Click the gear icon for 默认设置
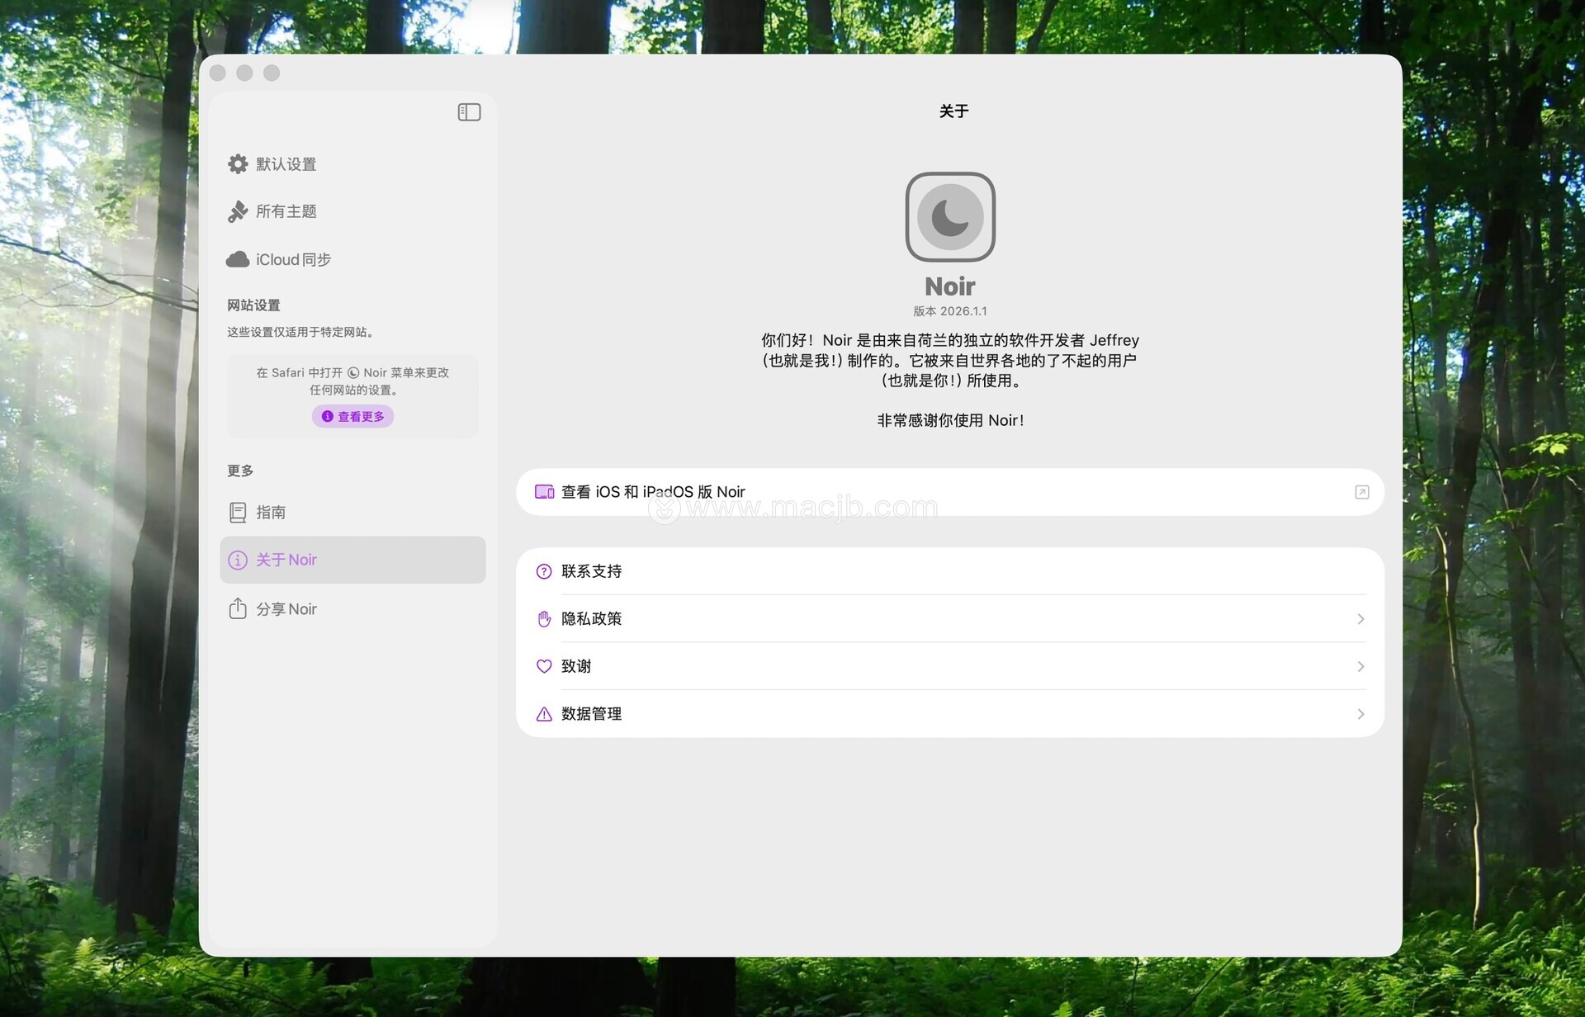 (x=238, y=164)
